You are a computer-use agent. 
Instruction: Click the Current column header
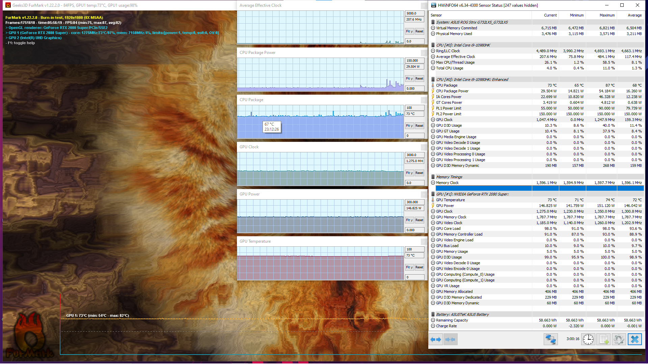tap(545, 15)
